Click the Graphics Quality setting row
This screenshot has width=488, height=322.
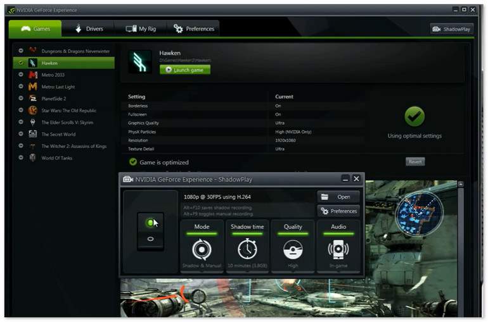(x=243, y=123)
